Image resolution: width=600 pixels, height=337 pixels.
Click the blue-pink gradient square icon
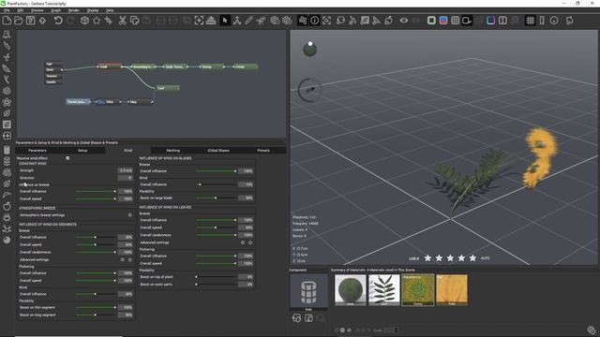(443, 21)
